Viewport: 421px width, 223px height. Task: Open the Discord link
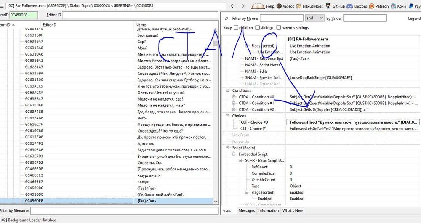pyautogui.click(x=357, y=6)
